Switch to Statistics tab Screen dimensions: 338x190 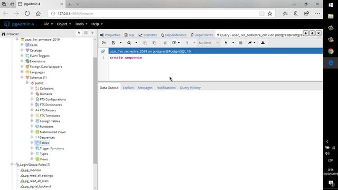pyautogui.click(x=148, y=35)
